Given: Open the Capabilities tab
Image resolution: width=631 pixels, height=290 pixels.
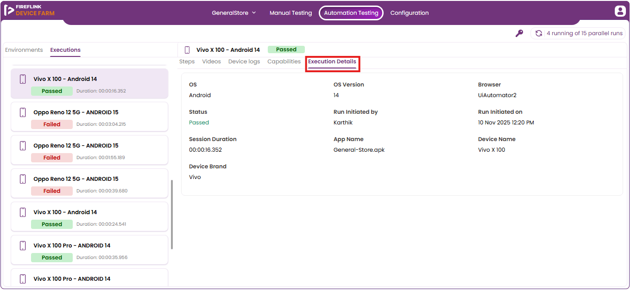Looking at the screenshot, I should (x=284, y=62).
